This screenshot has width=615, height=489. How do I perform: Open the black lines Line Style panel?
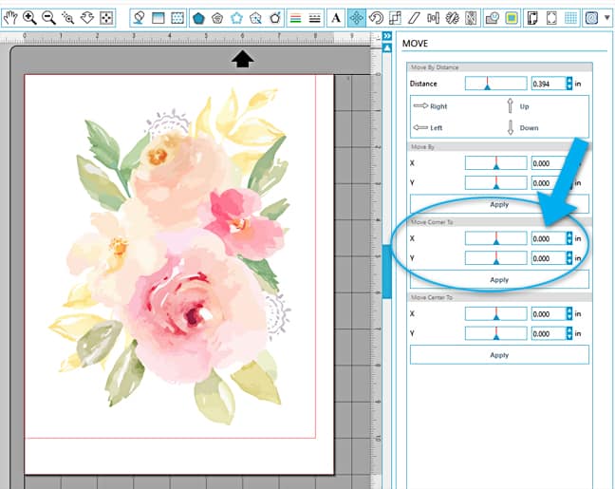pos(314,18)
